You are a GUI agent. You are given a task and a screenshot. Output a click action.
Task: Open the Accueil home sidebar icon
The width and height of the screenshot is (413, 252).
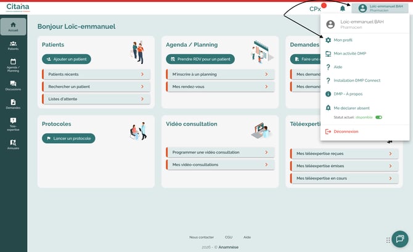14,27
